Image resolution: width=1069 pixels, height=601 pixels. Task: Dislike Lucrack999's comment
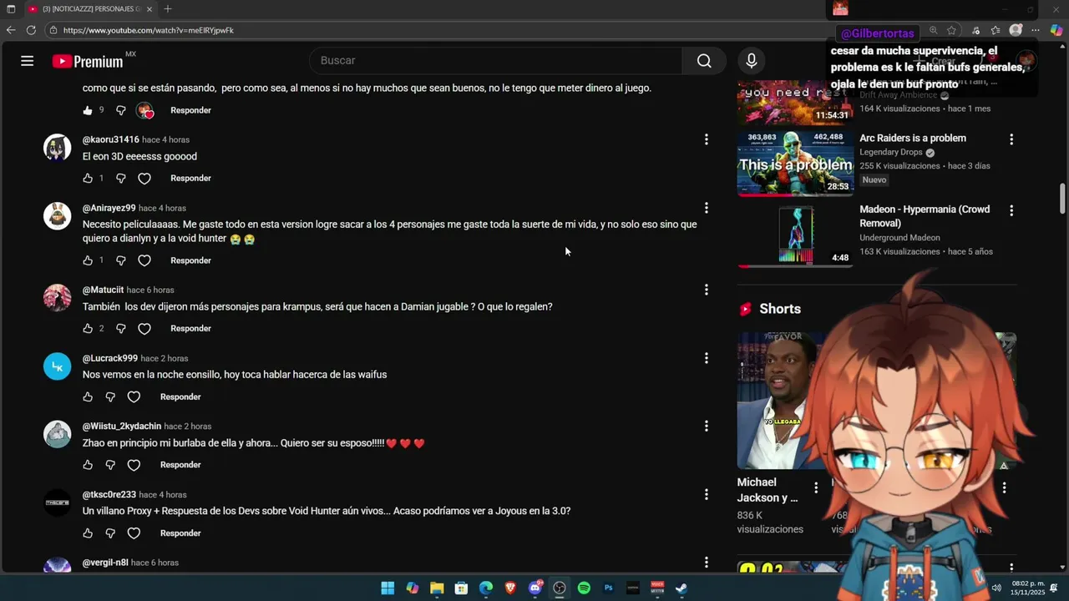[110, 397]
